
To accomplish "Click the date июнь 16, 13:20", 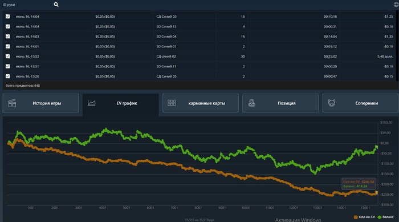I will click(x=27, y=76).
